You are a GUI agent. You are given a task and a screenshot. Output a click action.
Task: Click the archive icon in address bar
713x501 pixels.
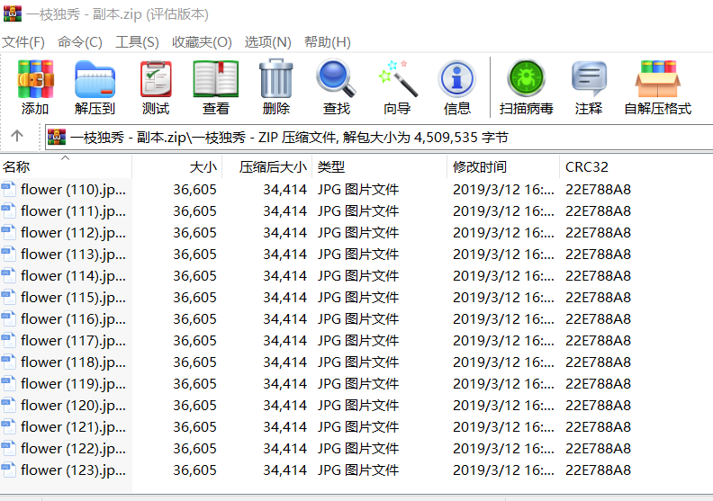(57, 137)
